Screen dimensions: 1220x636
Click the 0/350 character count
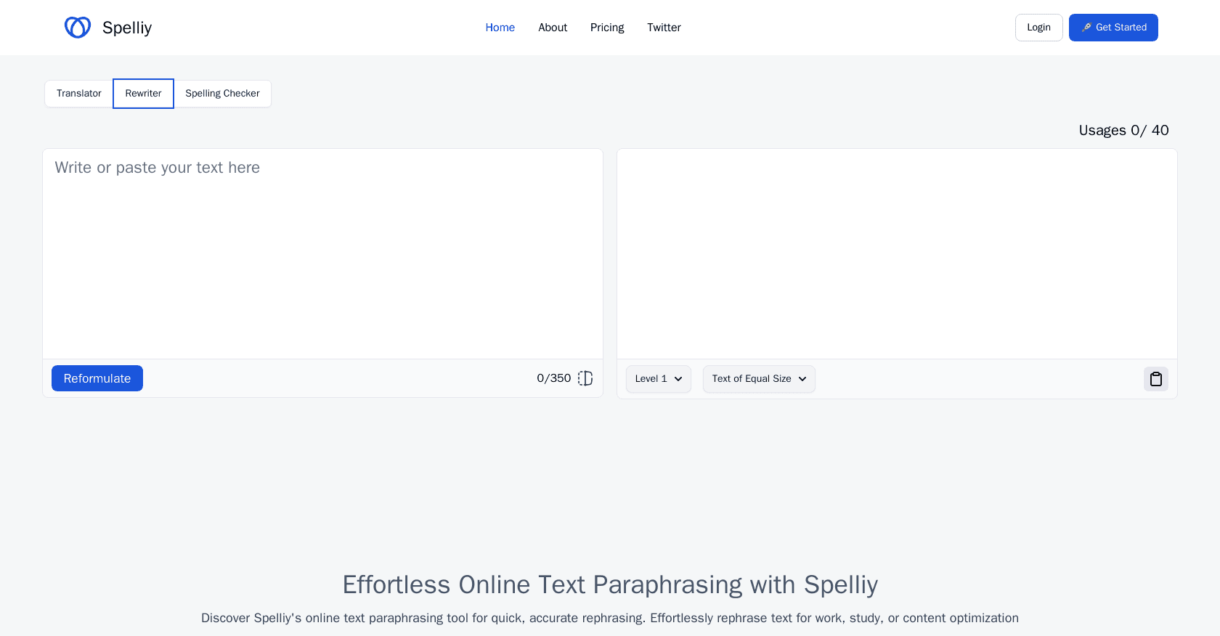pos(553,378)
